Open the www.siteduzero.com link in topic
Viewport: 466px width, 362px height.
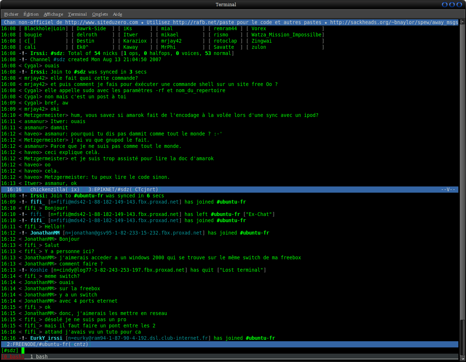click(x=102, y=22)
